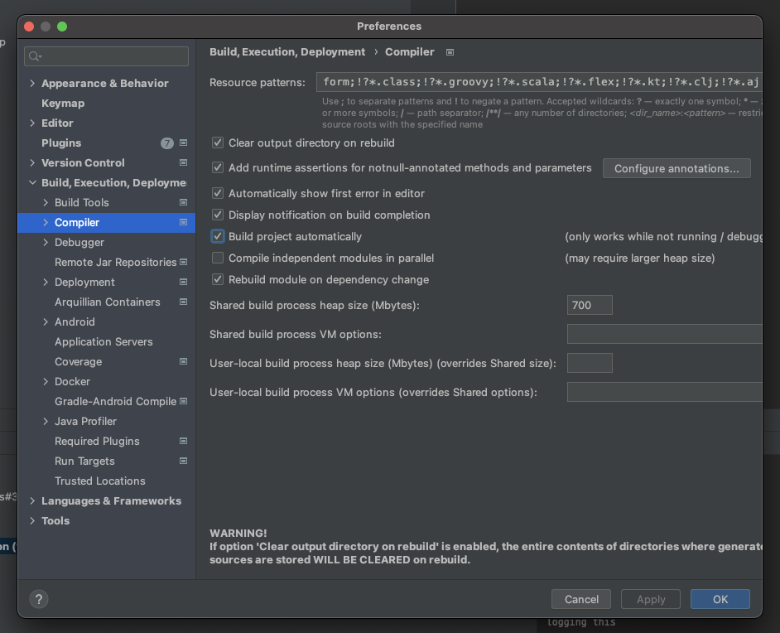
Task: Click project icon beside Remote Jar Repositories
Action: point(183,263)
